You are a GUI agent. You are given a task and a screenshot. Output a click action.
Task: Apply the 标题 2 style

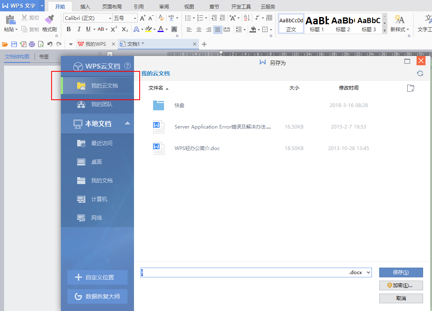point(343,24)
